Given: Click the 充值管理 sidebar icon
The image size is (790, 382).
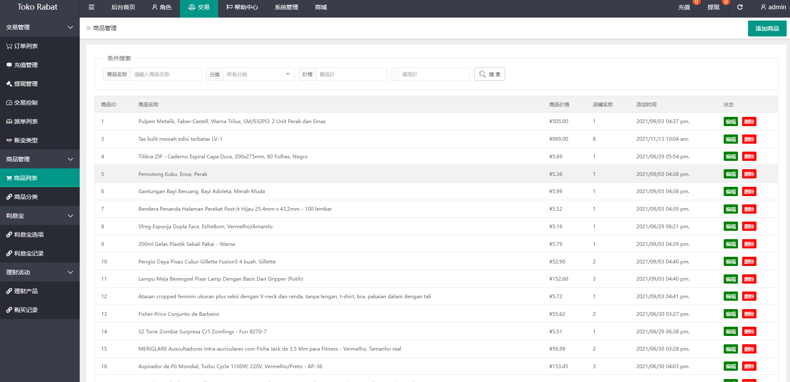Looking at the screenshot, I should click(9, 65).
